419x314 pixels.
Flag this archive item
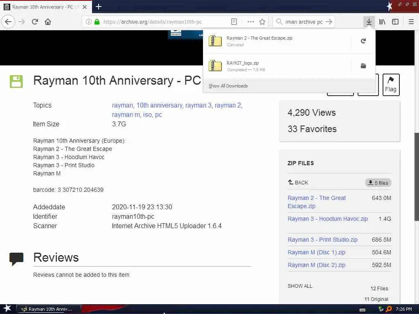point(391,84)
